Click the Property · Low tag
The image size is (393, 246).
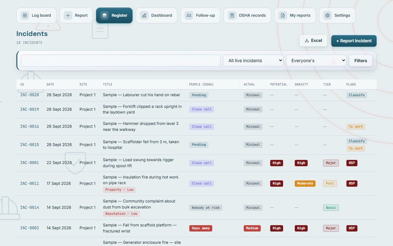(119, 190)
